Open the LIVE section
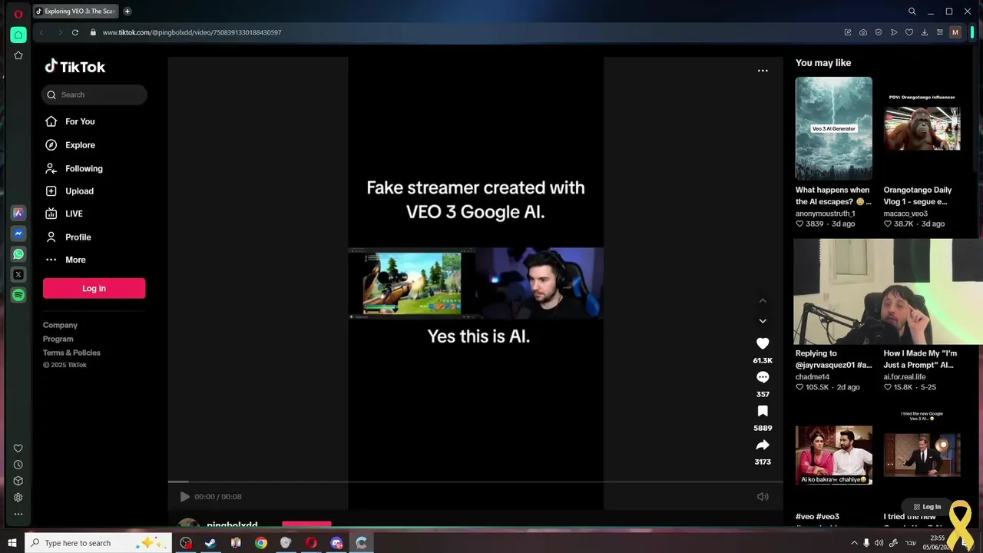The width and height of the screenshot is (983, 553). [74, 214]
